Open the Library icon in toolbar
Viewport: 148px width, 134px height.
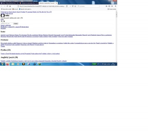[x=107, y=6]
